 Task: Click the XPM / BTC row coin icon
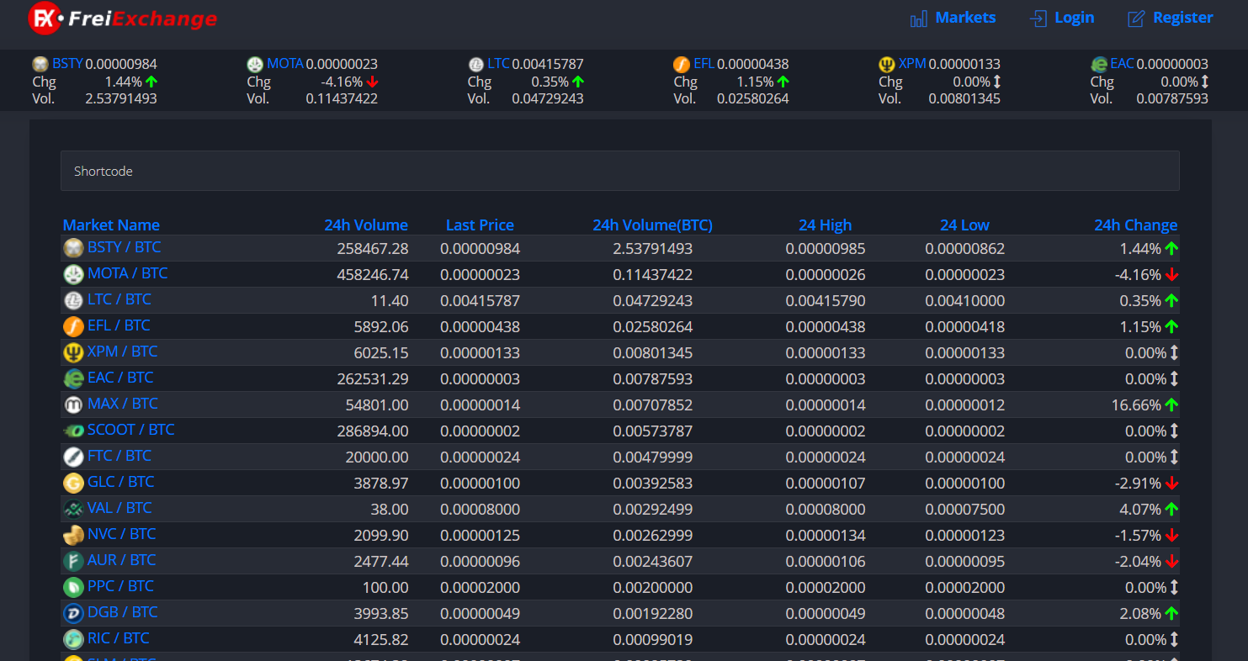(x=74, y=352)
